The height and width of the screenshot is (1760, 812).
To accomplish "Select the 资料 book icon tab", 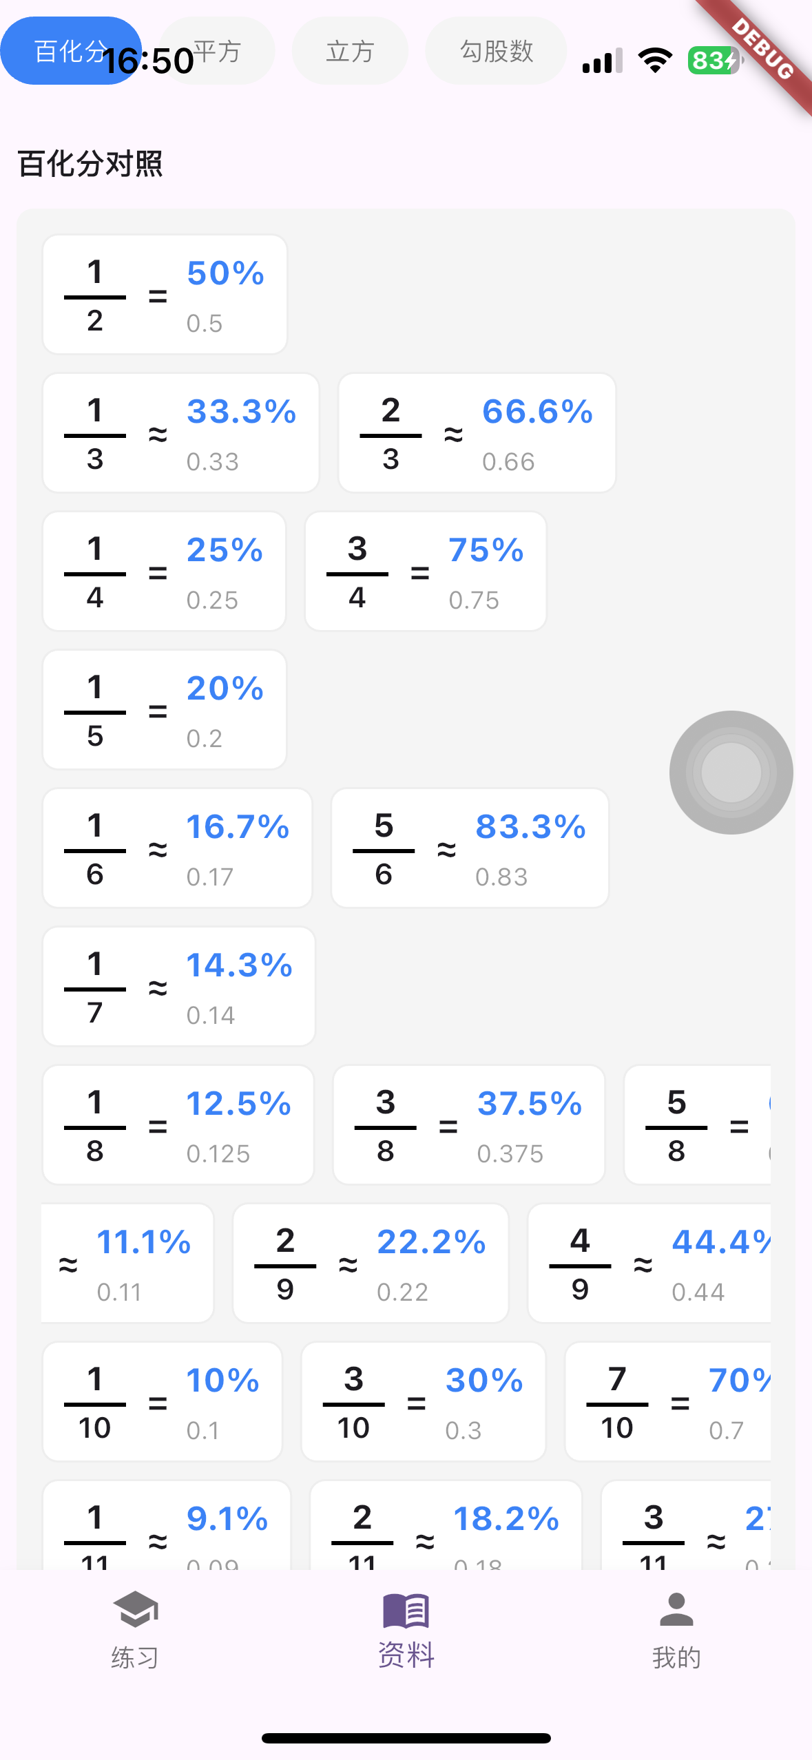I will pos(406,1611).
